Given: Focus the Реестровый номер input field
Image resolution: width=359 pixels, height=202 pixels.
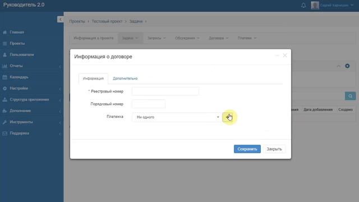Looking at the screenshot, I should coord(165,91).
